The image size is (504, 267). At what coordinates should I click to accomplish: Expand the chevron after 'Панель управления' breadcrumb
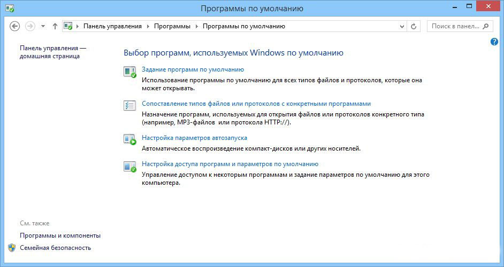(x=148, y=26)
